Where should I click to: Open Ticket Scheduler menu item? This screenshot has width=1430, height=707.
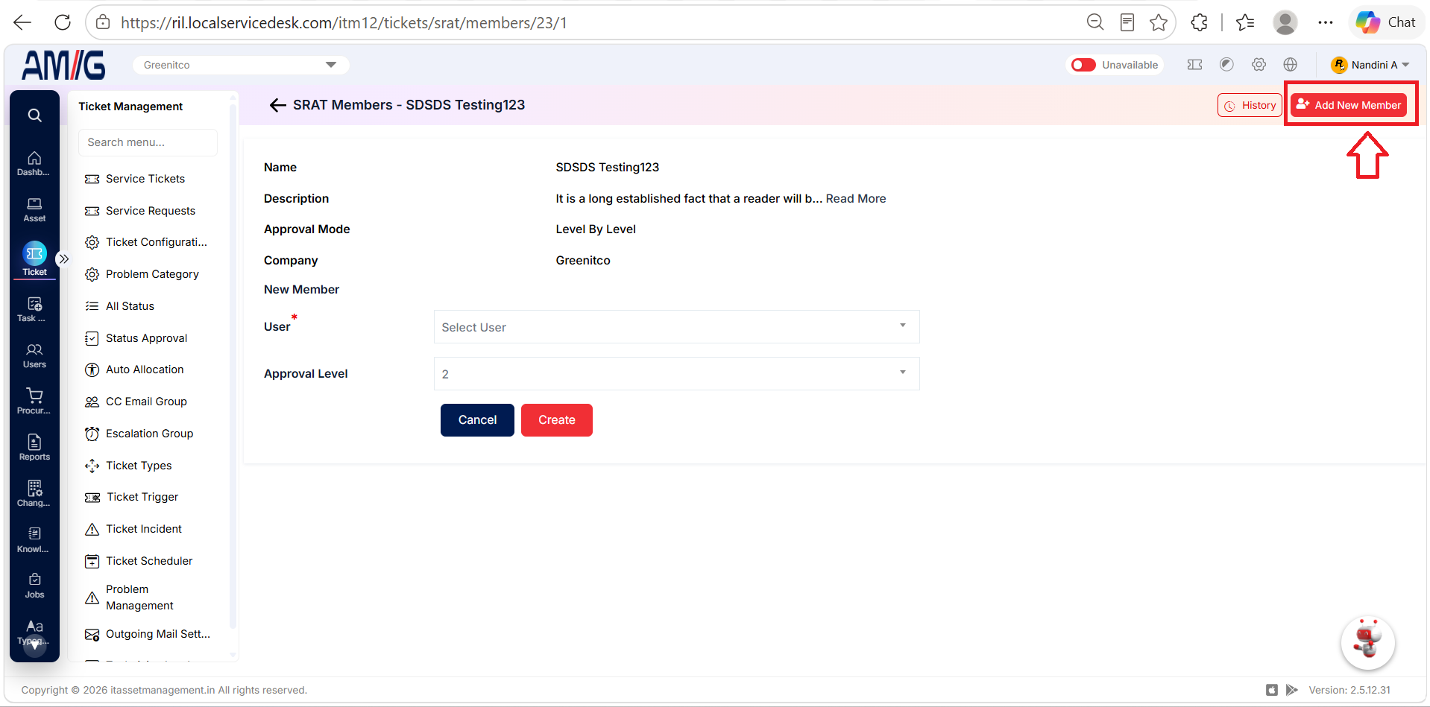tap(149, 561)
